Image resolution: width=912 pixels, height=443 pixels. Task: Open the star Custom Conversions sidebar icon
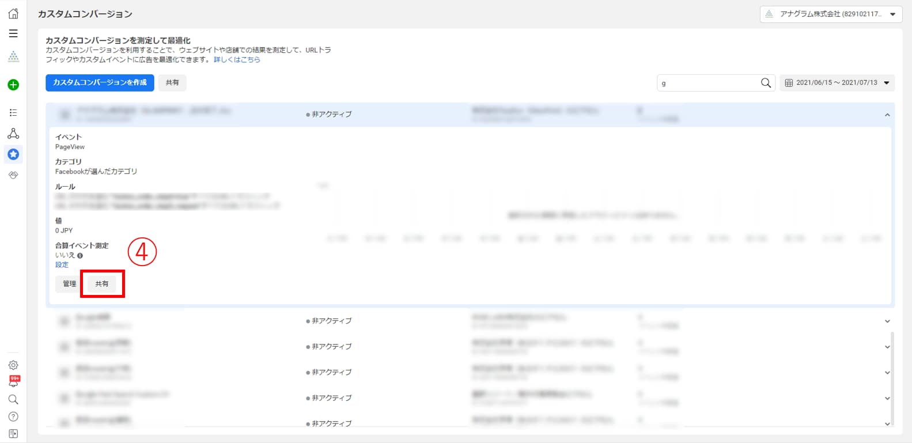click(x=13, y=154)
